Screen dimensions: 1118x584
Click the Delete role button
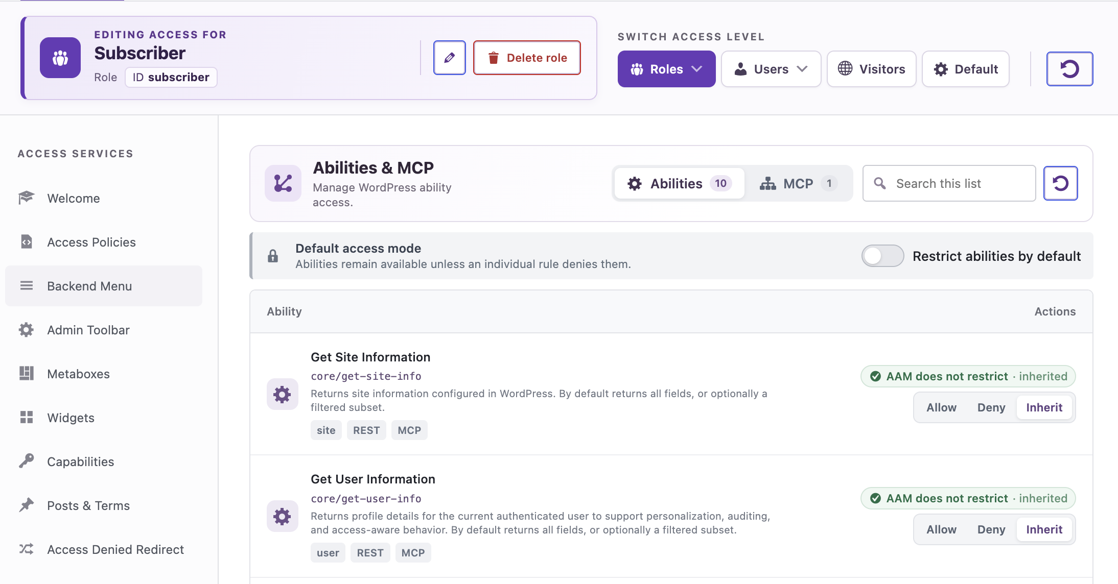click(527, 58)
